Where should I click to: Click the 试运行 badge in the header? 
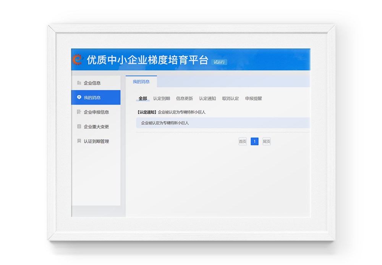coord(220,62)
